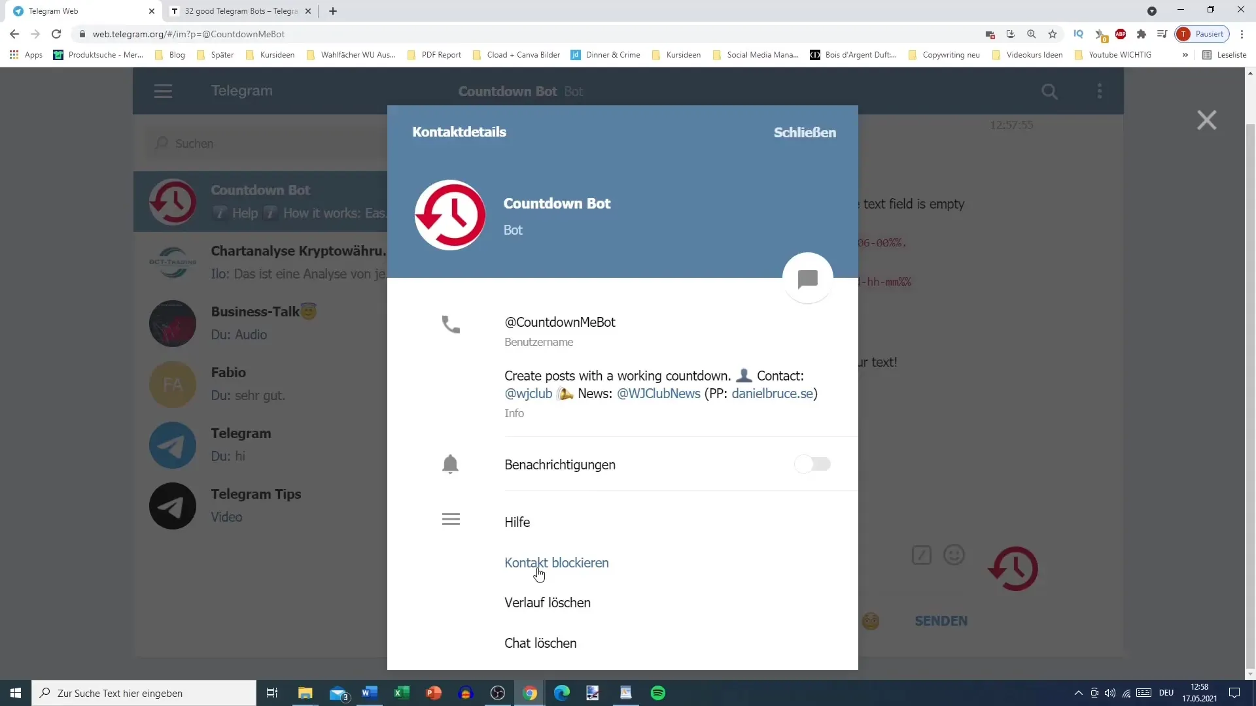Open the chat named Telegram with 'Du: hi'
This screenshot has width=1256, height=706.
[x=260, y=445]
